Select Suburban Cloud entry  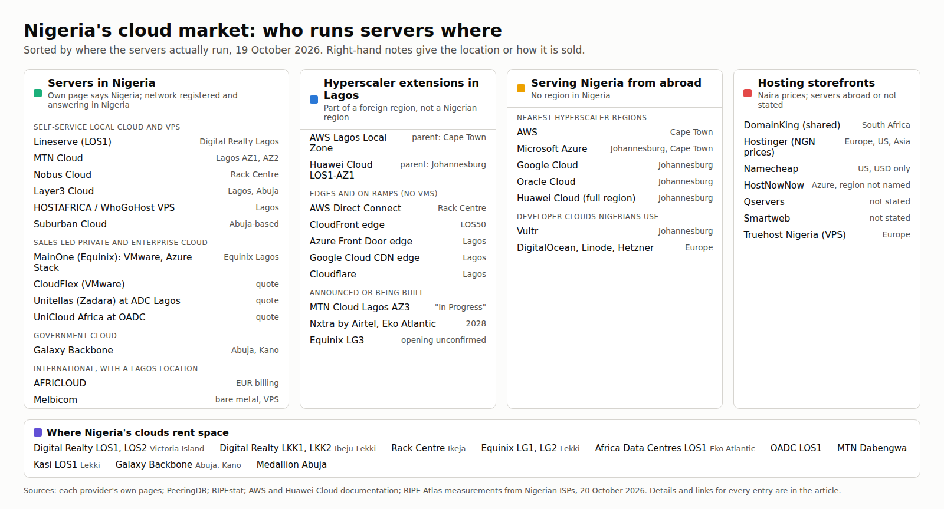coord(156,224)
